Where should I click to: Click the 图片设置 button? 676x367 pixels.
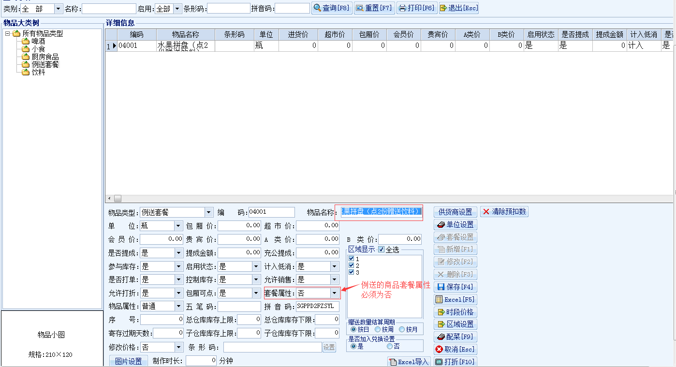pyautogui.click(x=129, y=361)
